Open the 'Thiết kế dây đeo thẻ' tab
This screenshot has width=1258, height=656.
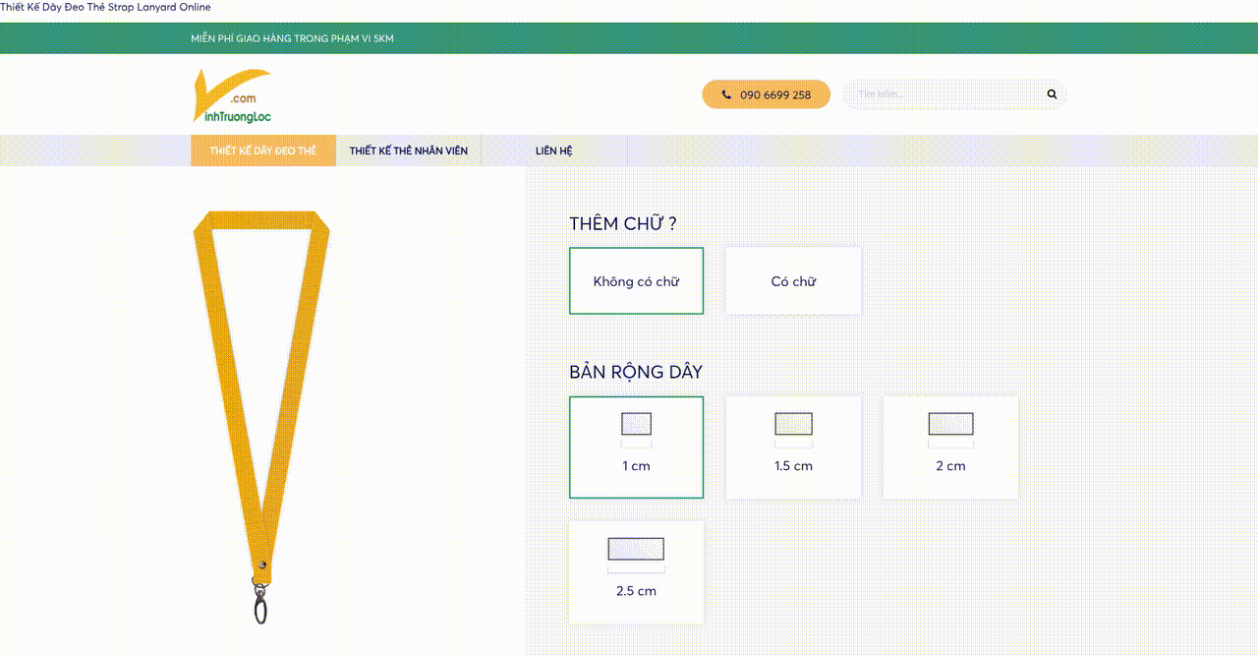pos(263,150)
